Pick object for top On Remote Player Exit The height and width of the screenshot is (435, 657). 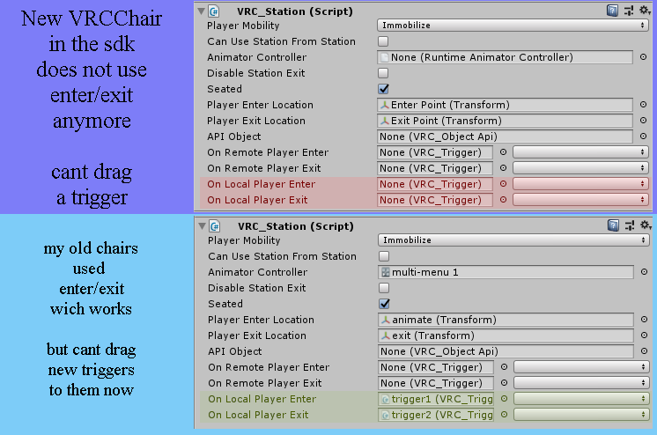pos(503,168)
